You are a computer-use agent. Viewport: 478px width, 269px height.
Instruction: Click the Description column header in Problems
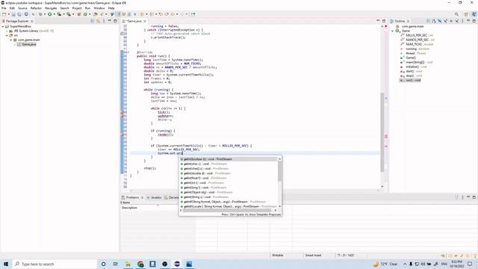[129, 208]
